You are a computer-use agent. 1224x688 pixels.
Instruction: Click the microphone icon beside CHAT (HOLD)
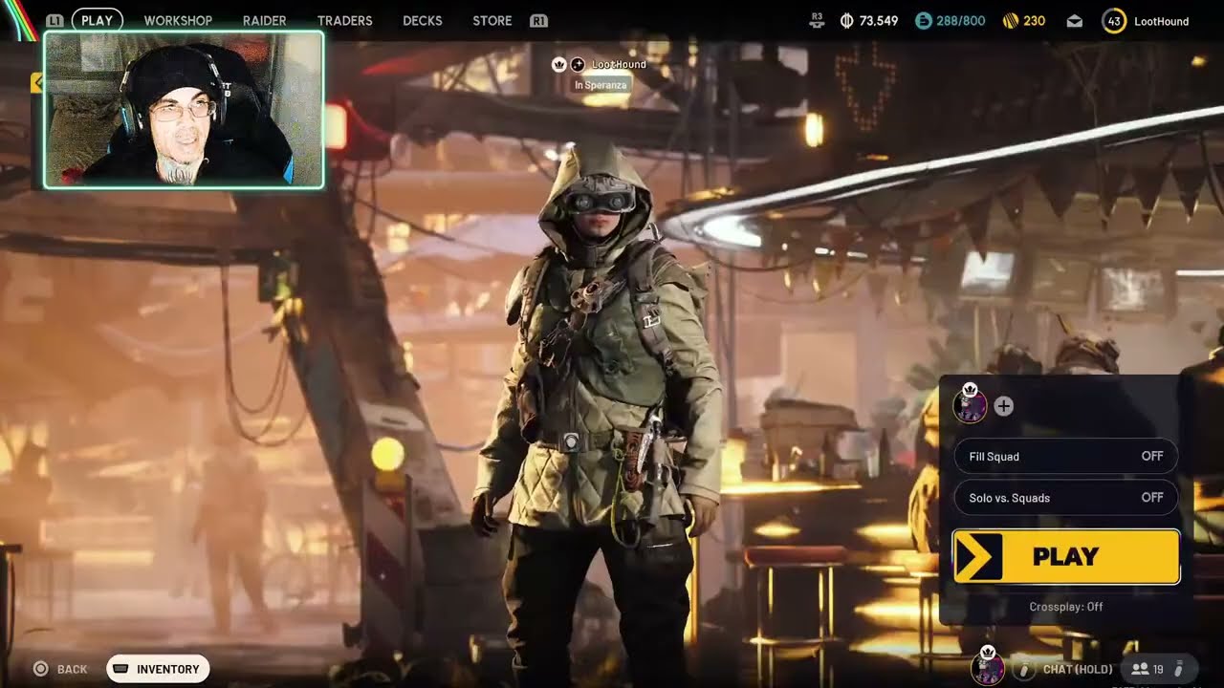coord(1024,669)
